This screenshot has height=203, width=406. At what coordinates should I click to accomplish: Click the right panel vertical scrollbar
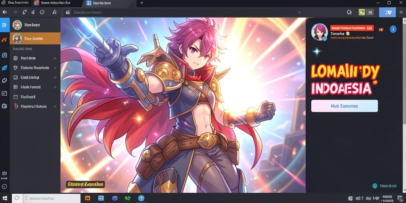405,105
